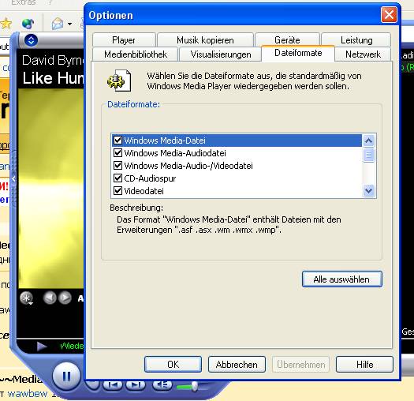Switch to the Musik kopieren tab

click(205, 40)
